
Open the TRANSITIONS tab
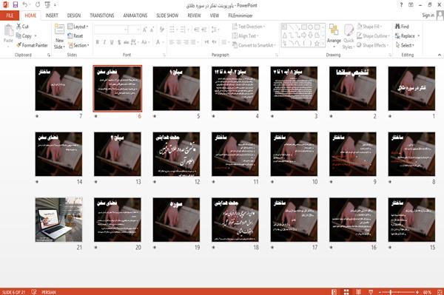tap(102, 16)
